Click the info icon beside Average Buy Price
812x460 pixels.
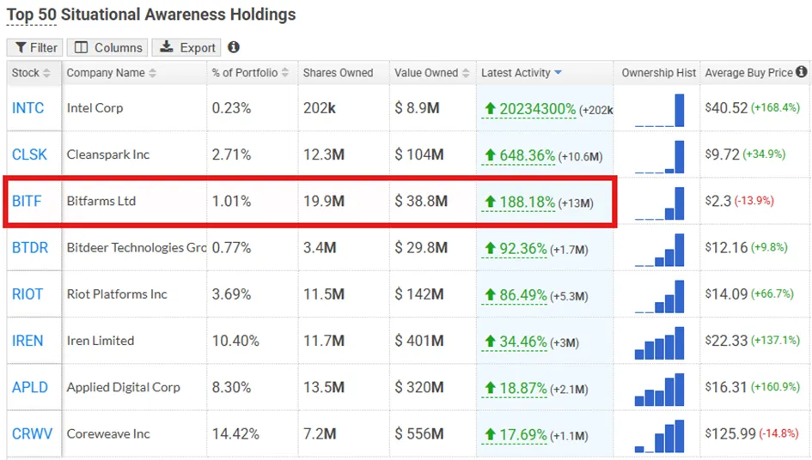[801, 72]
